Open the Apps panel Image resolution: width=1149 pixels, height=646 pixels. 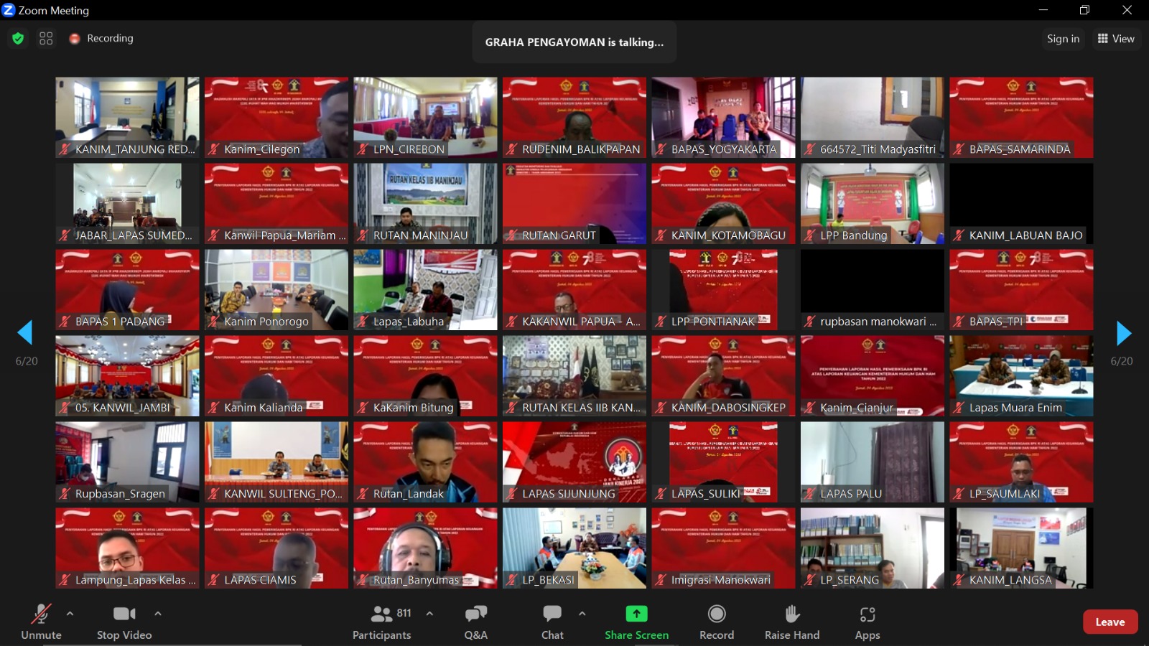click(867, 614)
